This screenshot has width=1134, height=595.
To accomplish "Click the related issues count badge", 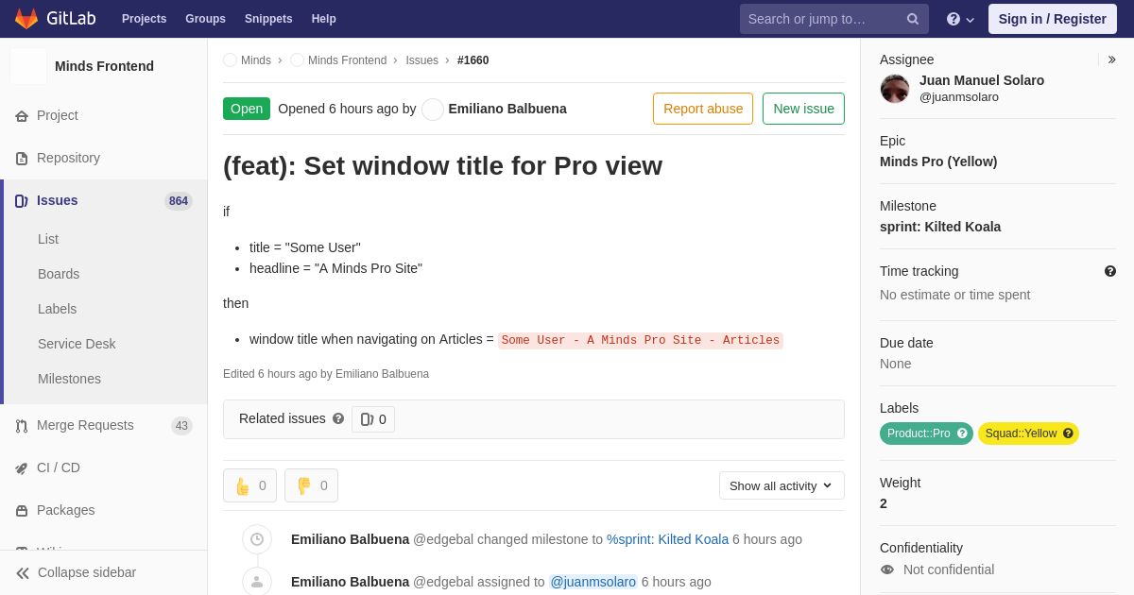I will (x=373, y=419).
